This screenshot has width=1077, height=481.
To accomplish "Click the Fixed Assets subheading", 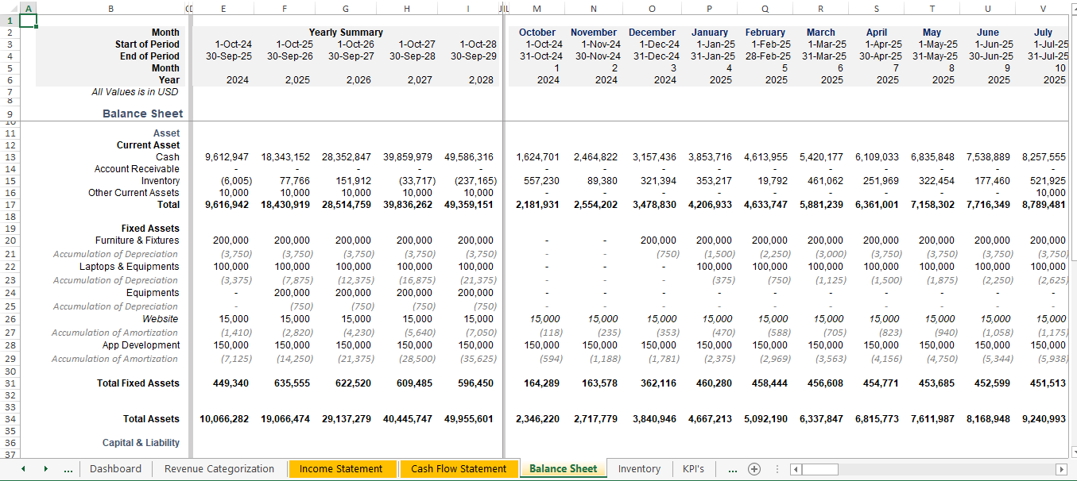I will tap(151, 229).
